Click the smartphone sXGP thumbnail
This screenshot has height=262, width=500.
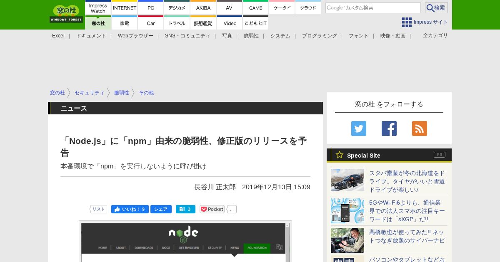[x=347, y=211]
